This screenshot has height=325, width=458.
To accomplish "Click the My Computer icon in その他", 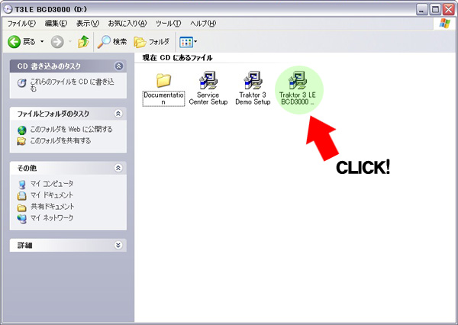I will pos(22,185).
